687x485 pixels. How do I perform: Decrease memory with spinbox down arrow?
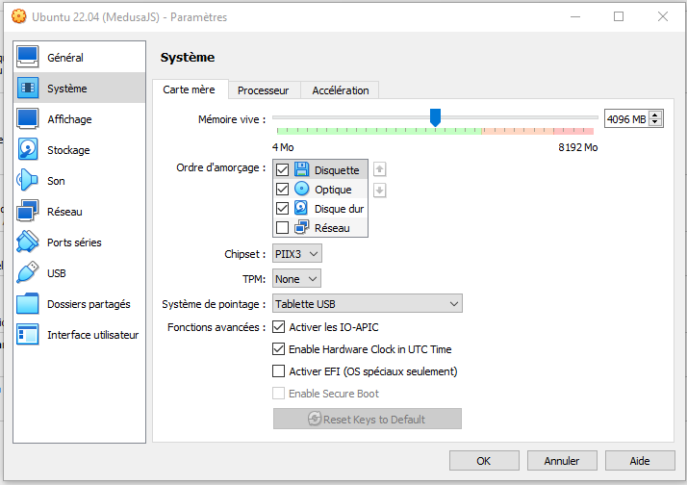tap(655, 122)
